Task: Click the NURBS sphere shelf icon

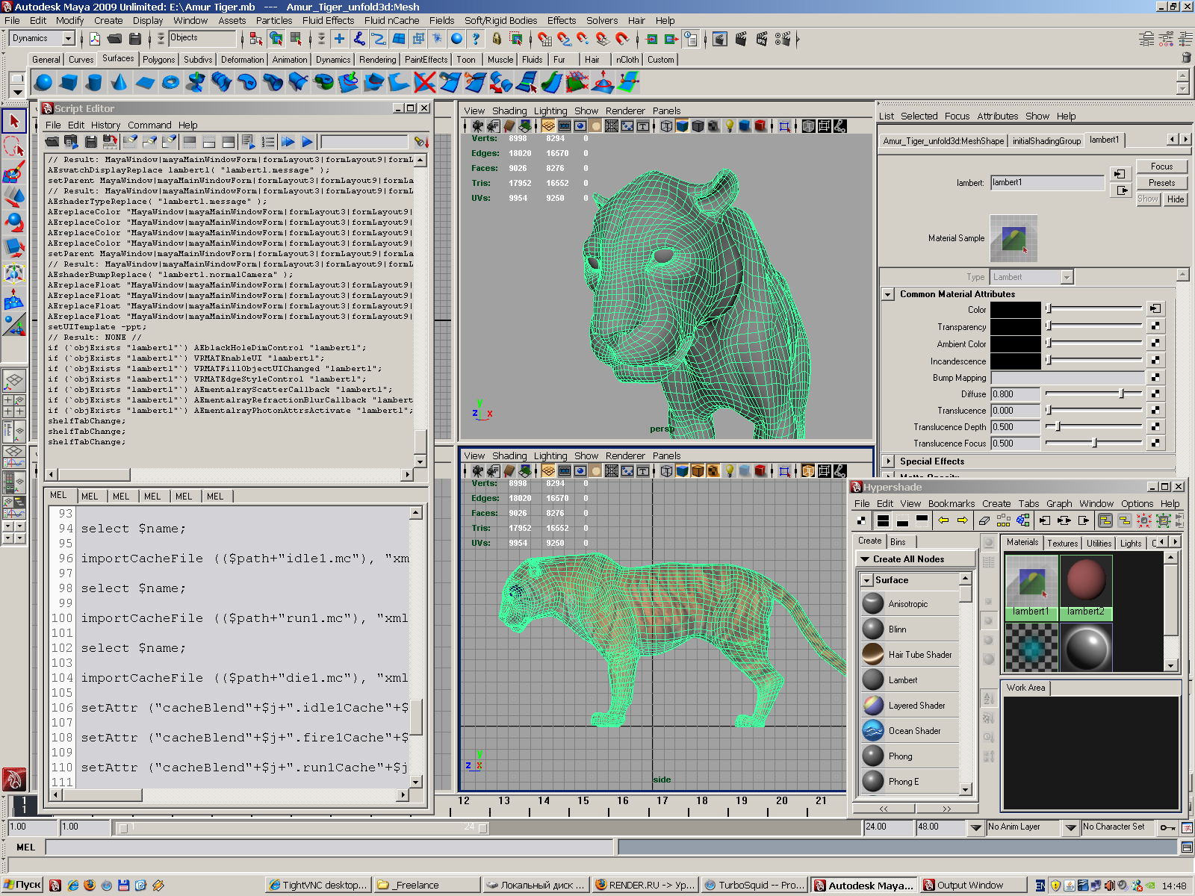Action: [44, 82]
